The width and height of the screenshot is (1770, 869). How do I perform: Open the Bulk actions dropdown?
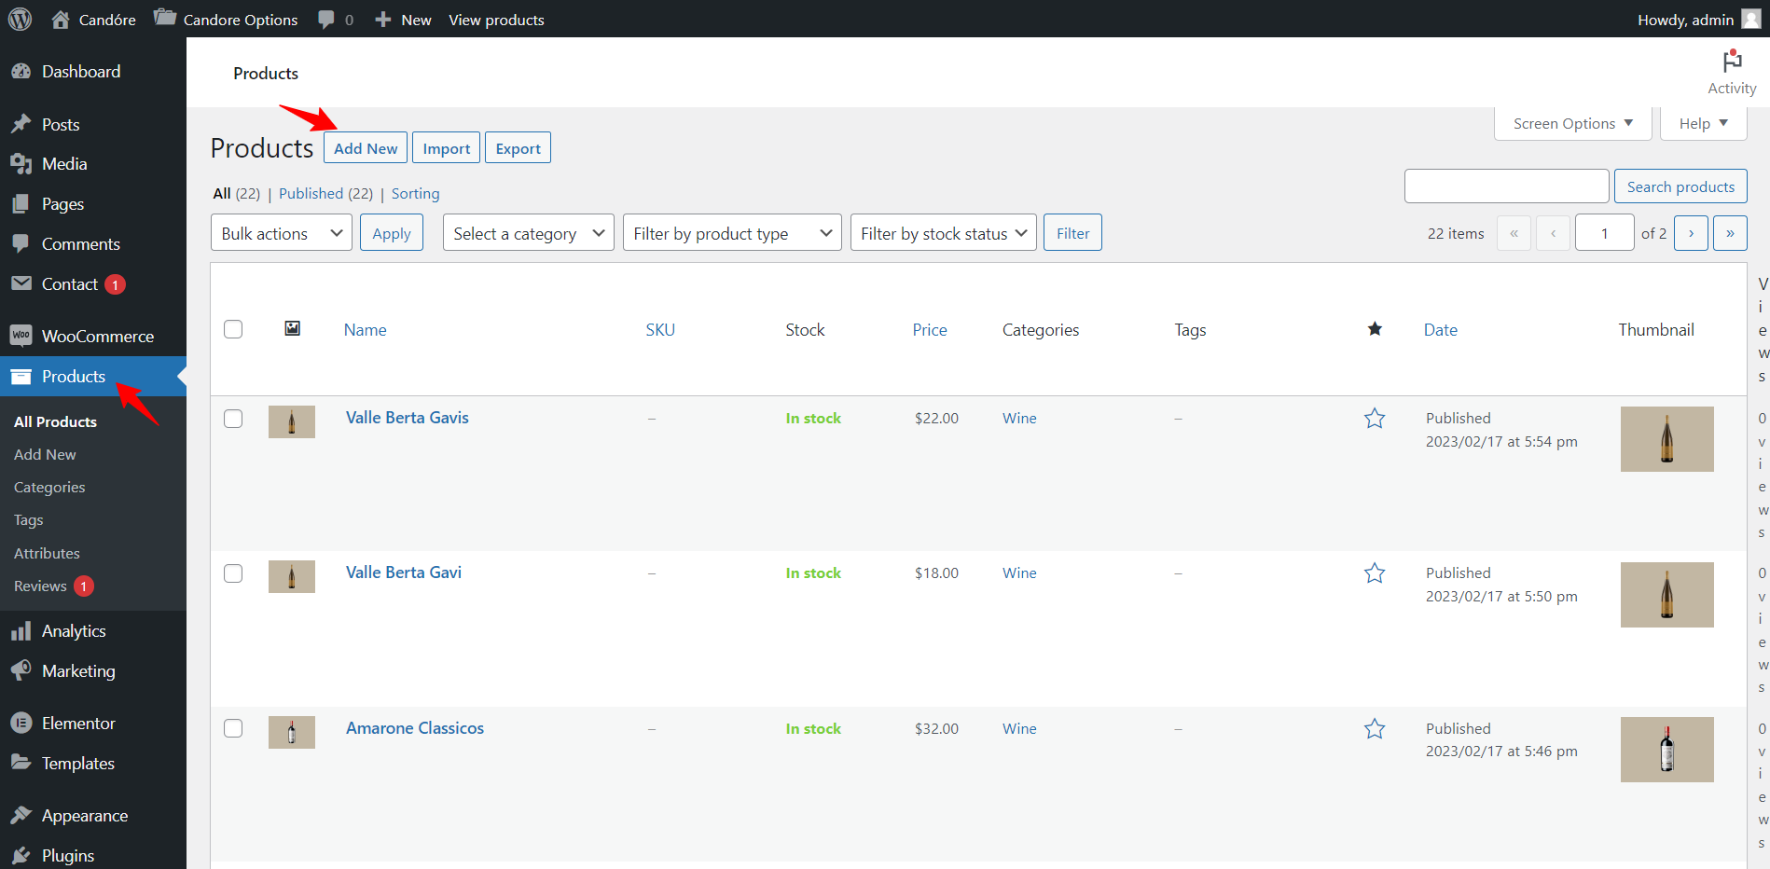click(282, 233)
